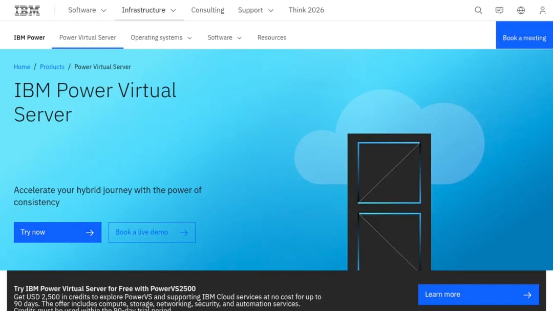This screenshot has height=311, width=553.
Task: Expand the Support menu chevron
Action: click(271, 11)
